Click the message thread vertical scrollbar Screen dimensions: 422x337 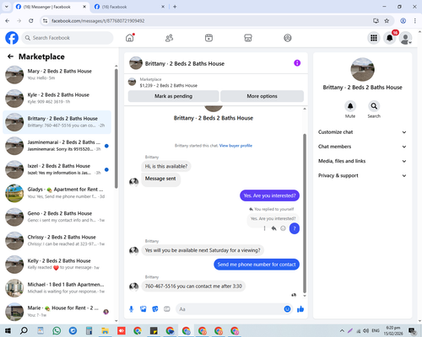(x=305, y=213)
